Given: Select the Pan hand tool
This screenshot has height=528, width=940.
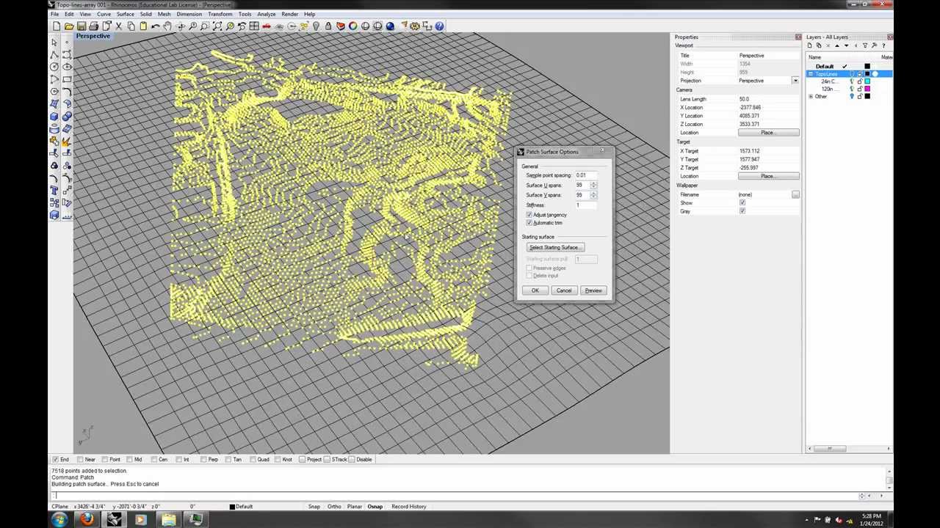Looking at the screenshot, I should point(168,26).
